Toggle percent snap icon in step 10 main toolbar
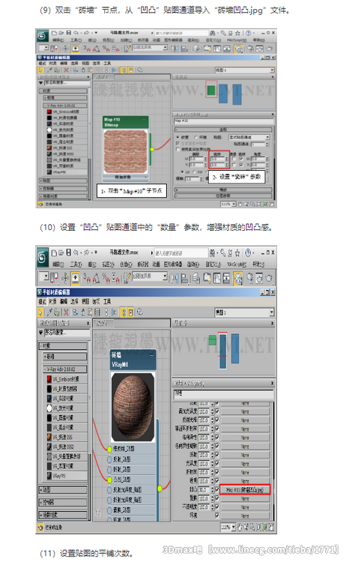 tap(106, 278)
